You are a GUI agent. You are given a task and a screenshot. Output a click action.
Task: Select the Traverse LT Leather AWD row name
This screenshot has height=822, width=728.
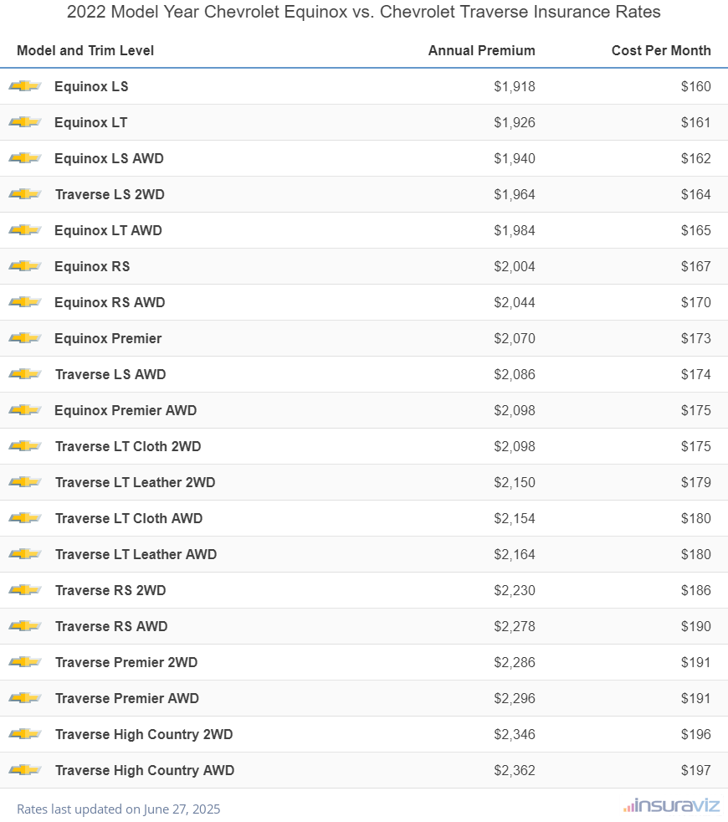tap(136, 554)
